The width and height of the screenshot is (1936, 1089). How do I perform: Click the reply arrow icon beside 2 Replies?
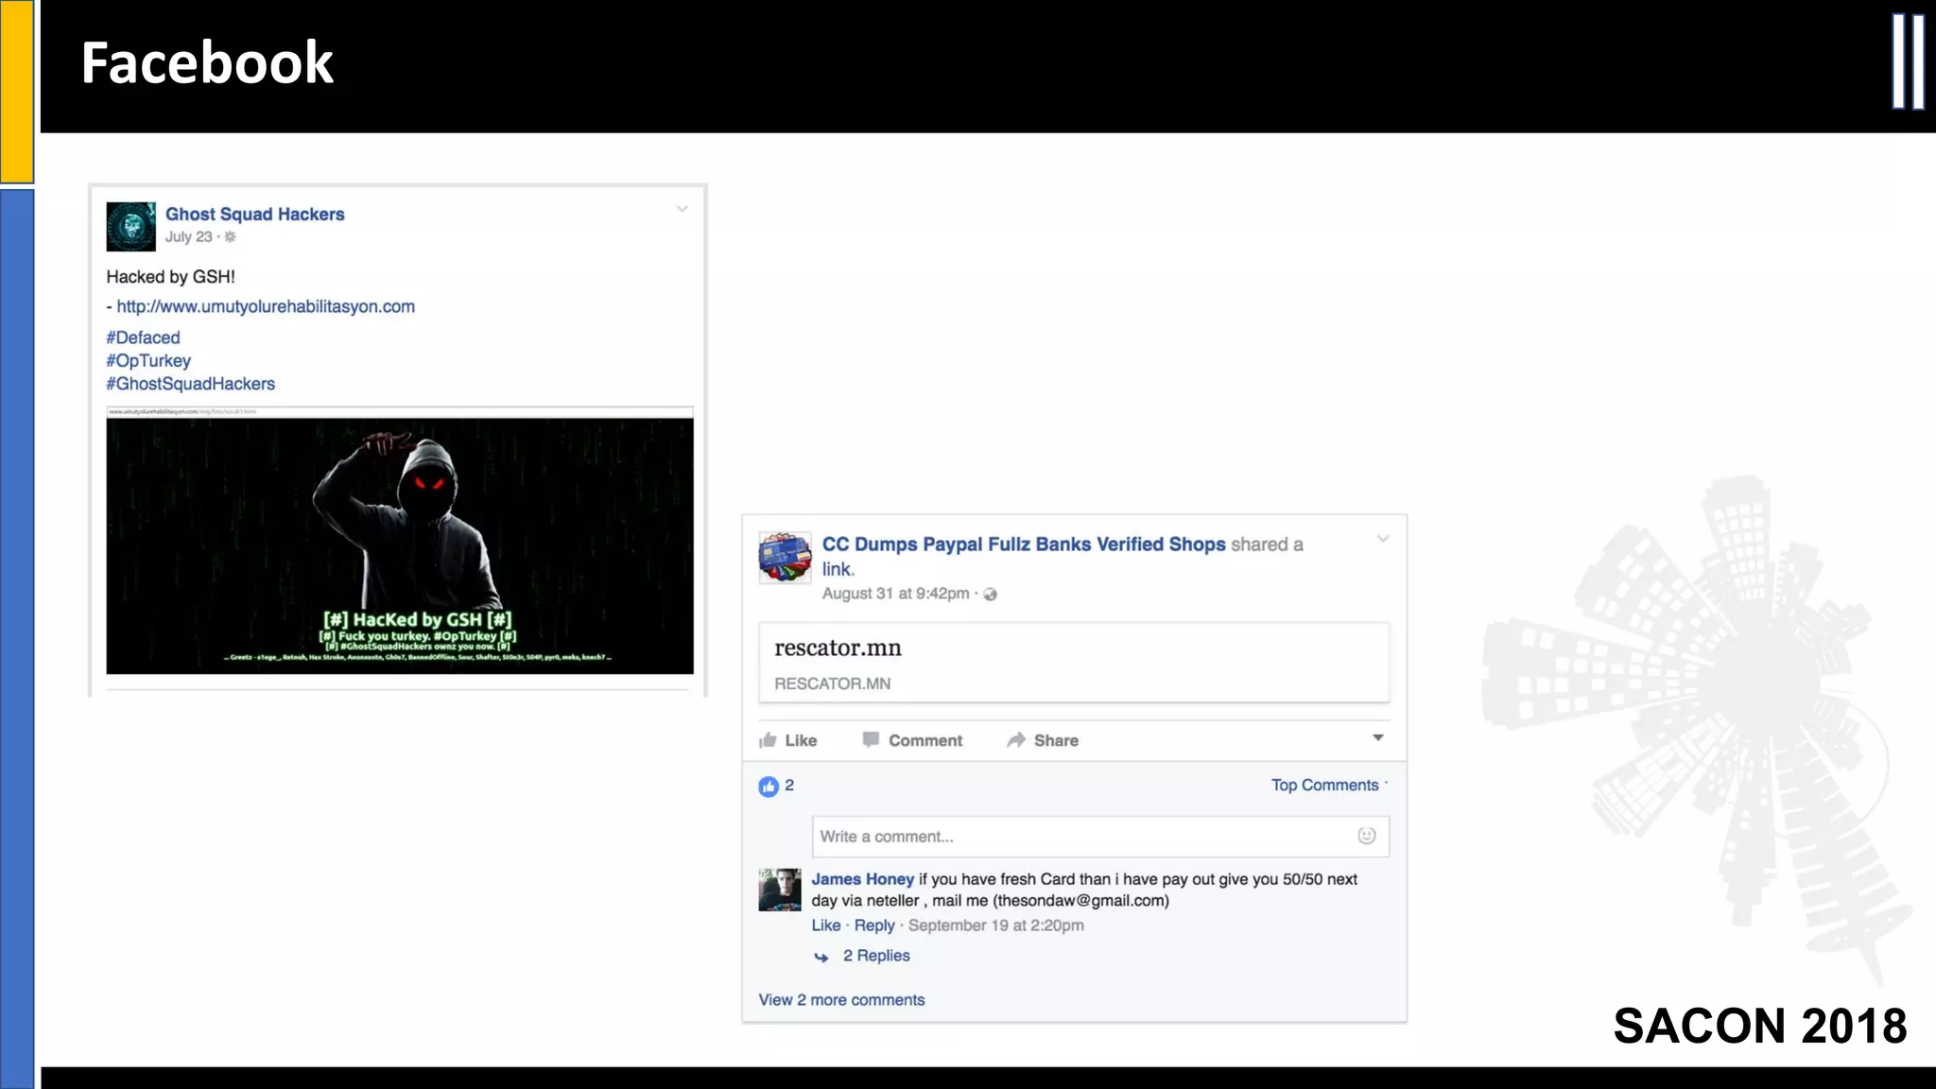pos(821,958)
